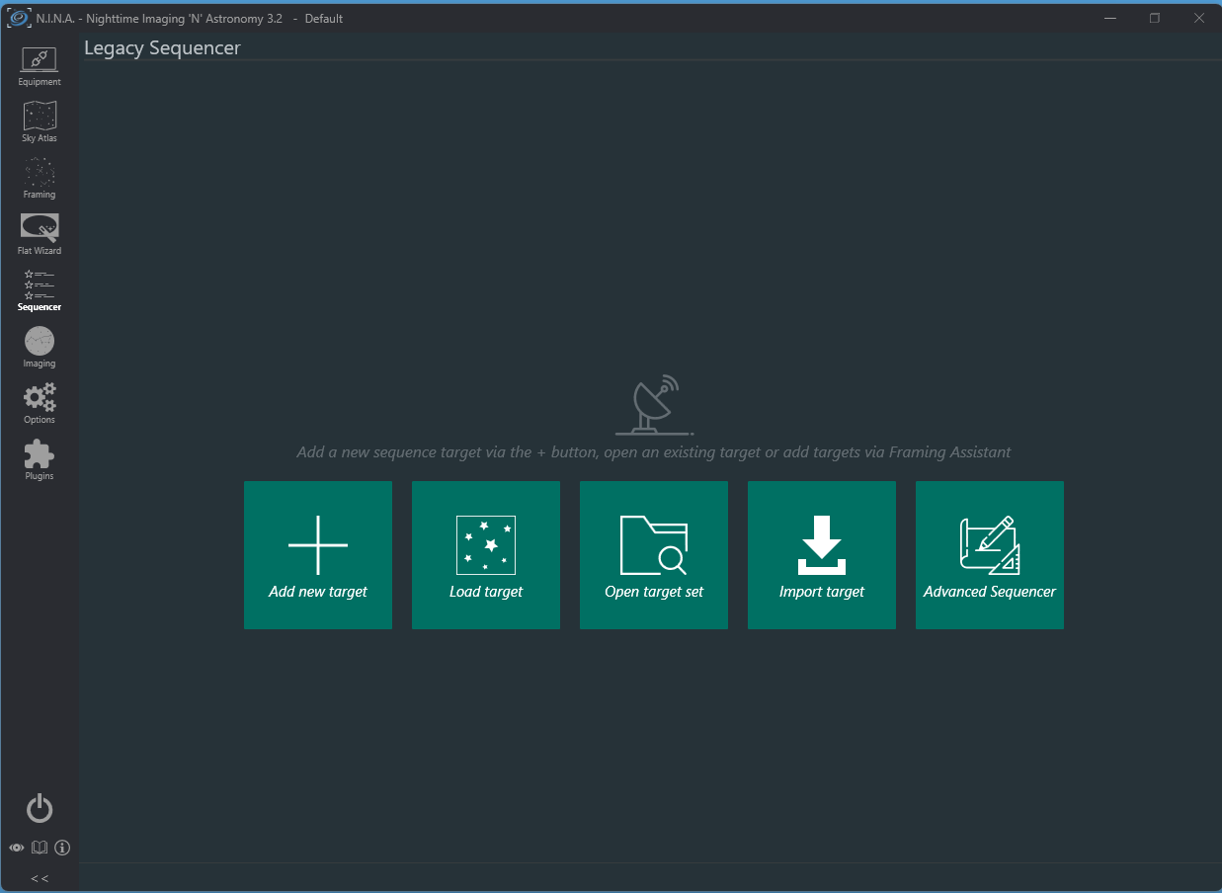Click the eye icon at sidebar bottom
1222x893 pixels.
click(17, 848)
